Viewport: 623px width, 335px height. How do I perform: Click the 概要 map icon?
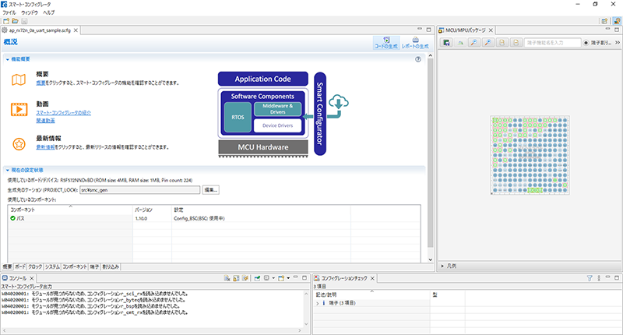point(19,80)
